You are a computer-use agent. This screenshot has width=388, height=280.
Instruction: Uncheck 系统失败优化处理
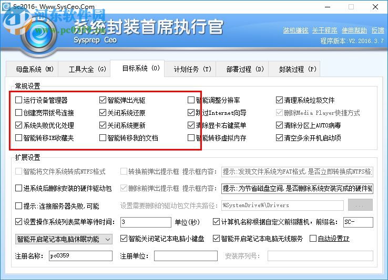click(18, 125)
